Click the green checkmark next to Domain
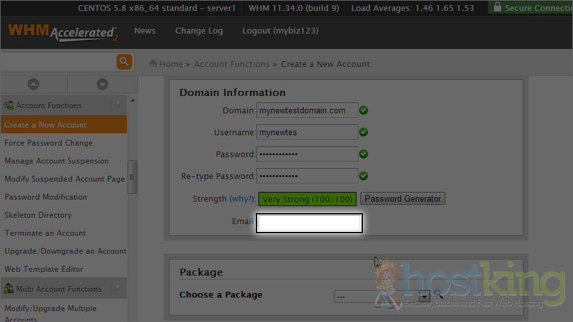Viewport: 573px width, 322px height. tap(364, 110)
